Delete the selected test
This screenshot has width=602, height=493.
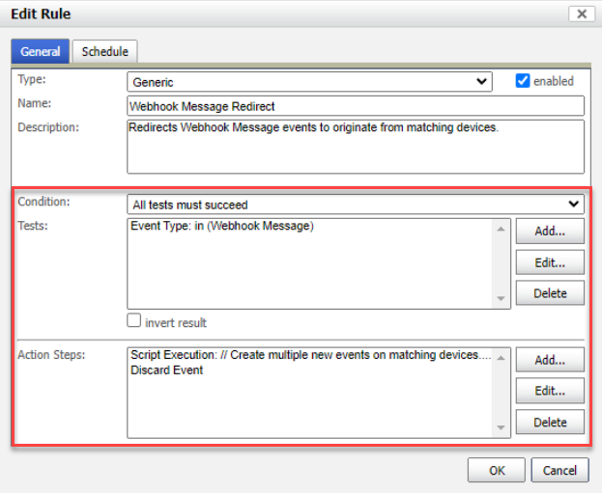tap(550, 293)
